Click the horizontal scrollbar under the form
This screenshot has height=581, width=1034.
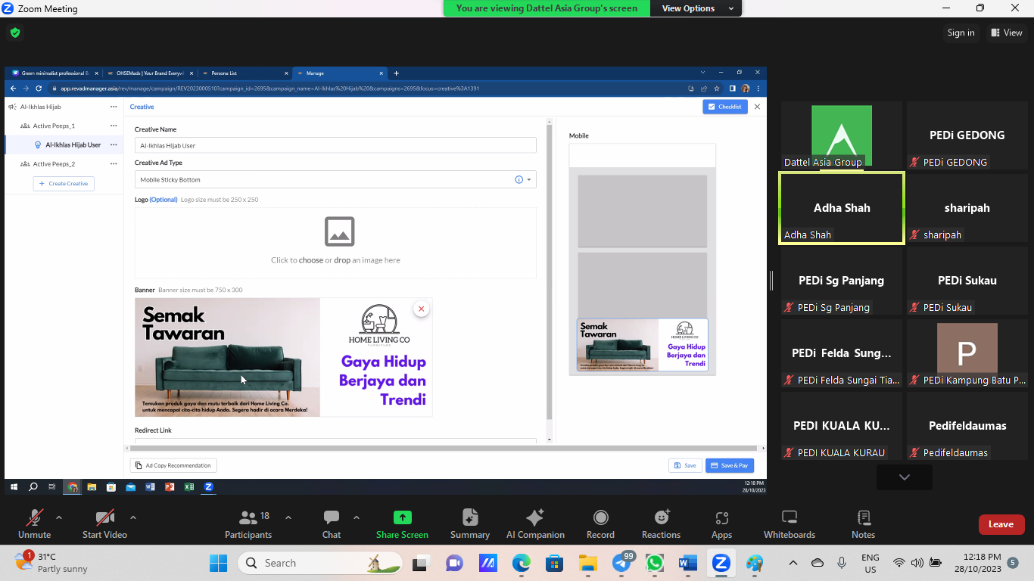pyautogui.click(x=443, y=448)
